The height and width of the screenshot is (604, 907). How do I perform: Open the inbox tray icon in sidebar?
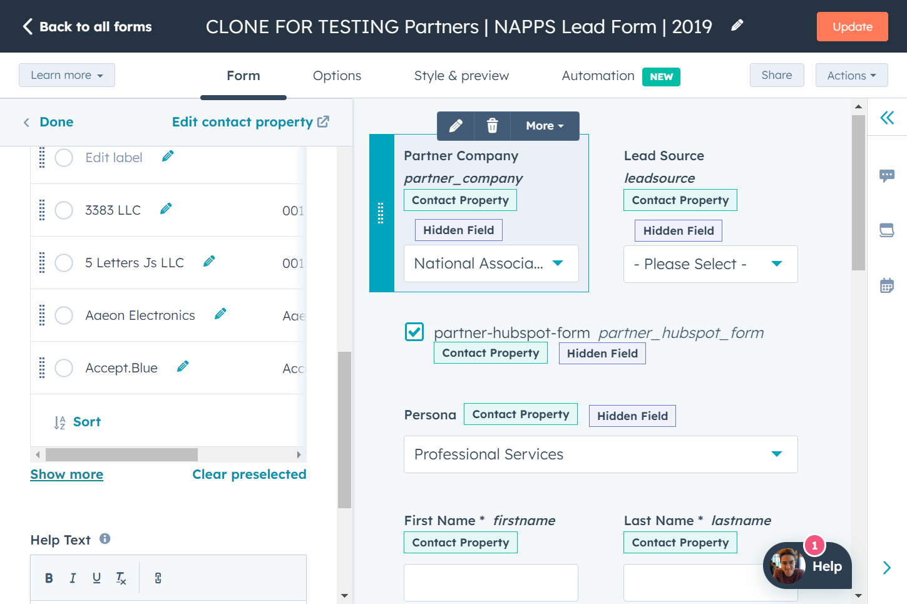coord(887,230)
